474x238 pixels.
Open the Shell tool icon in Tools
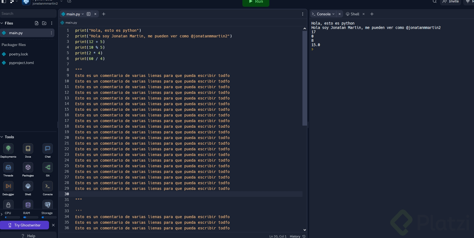28,186
